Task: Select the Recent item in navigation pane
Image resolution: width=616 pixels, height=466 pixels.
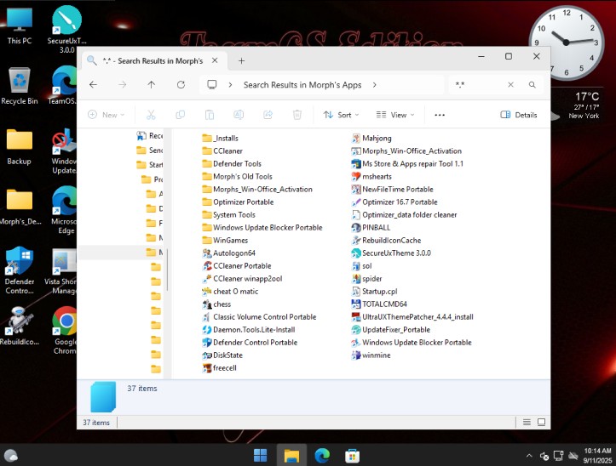Action: click(x=150, y=136)
